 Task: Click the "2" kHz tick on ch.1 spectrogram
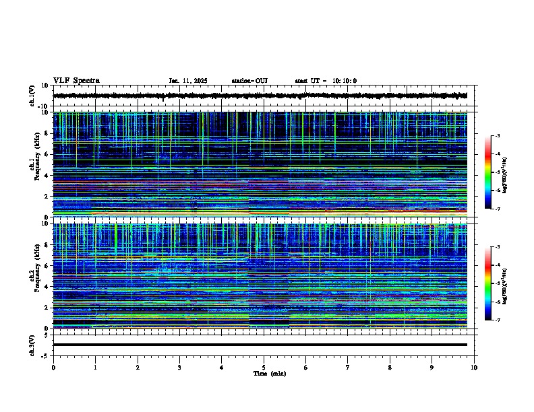coord(47,196)
